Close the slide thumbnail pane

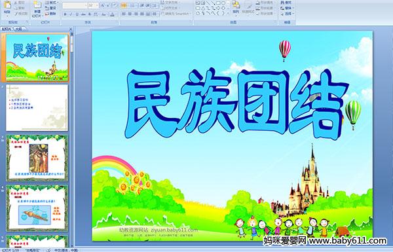click(71, 29)
